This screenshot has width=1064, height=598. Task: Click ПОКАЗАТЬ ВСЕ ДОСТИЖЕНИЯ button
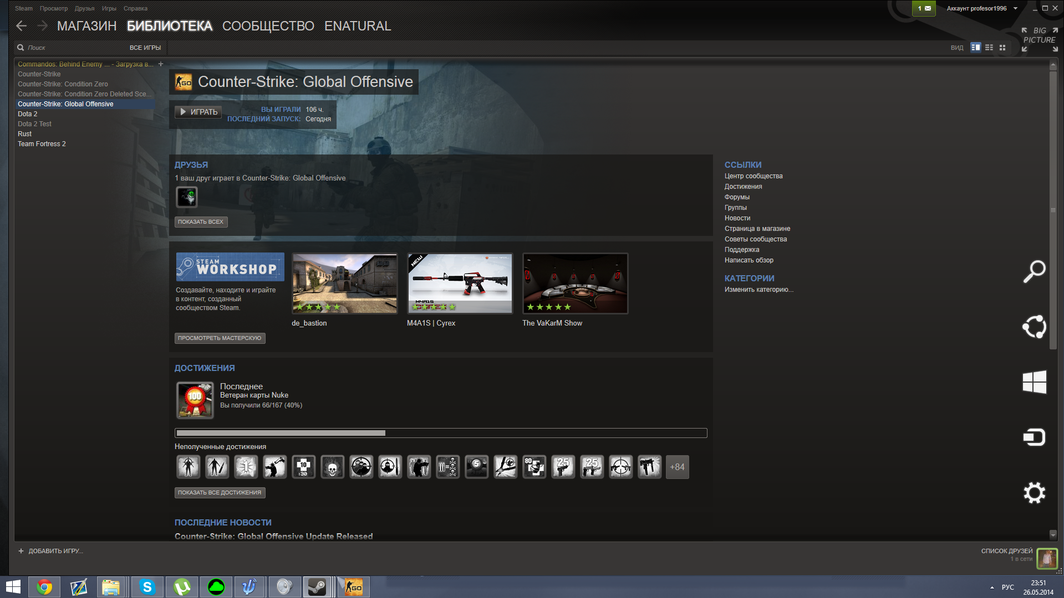coord(220,492)
